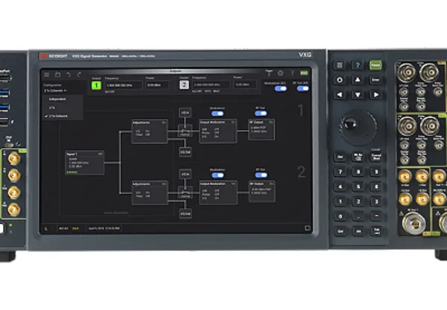Click the full-screen icon in bottom-right corner
The width and height of the screenshot is (447, 310).
pyautogui.click(x=307, y=227)
